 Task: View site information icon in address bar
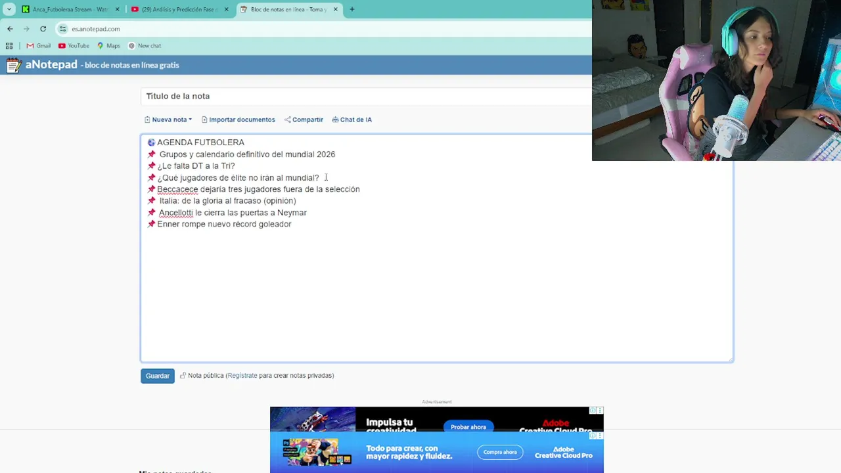(x=62, y=29)
